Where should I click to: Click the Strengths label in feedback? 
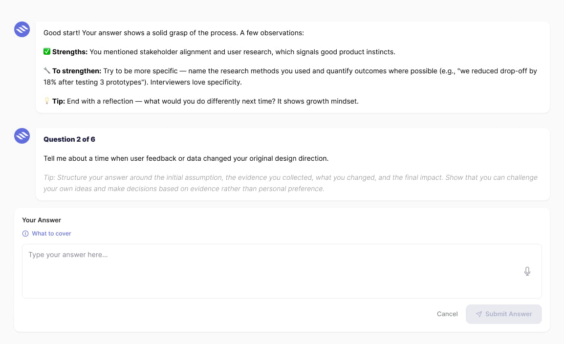(70, 52)
